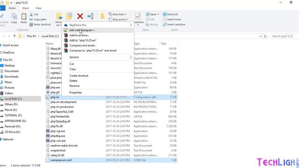Open the address bar history dropdown
The height and width of the screenshot is (168, 299).
260,36
